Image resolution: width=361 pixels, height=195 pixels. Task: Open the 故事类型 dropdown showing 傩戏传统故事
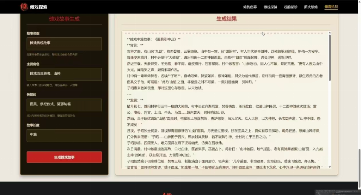pyautogui.click(x=64, y=44)
